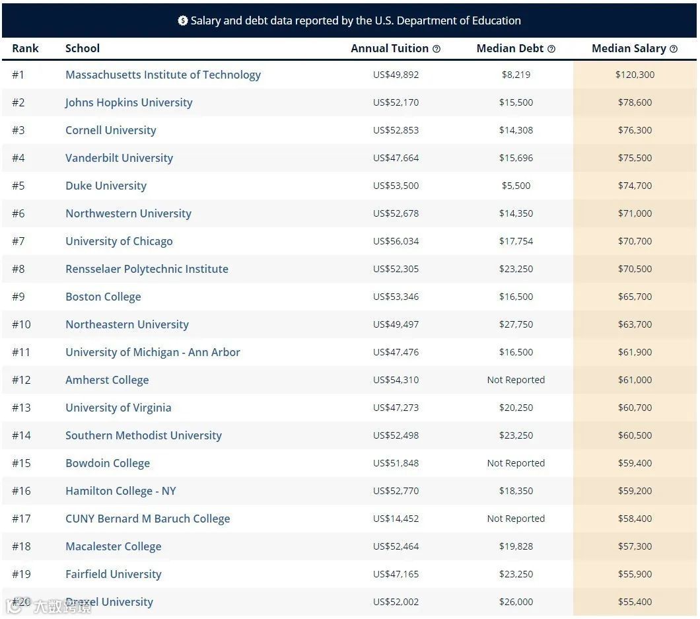Open University of Michigan - Ann Arbor

coord(153,352)
